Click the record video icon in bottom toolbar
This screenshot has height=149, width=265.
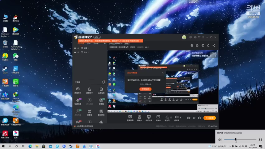pyautogui.click(x=188, y=118)
